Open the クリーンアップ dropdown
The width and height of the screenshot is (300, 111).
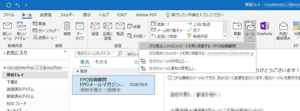click(x=46, y=31)
